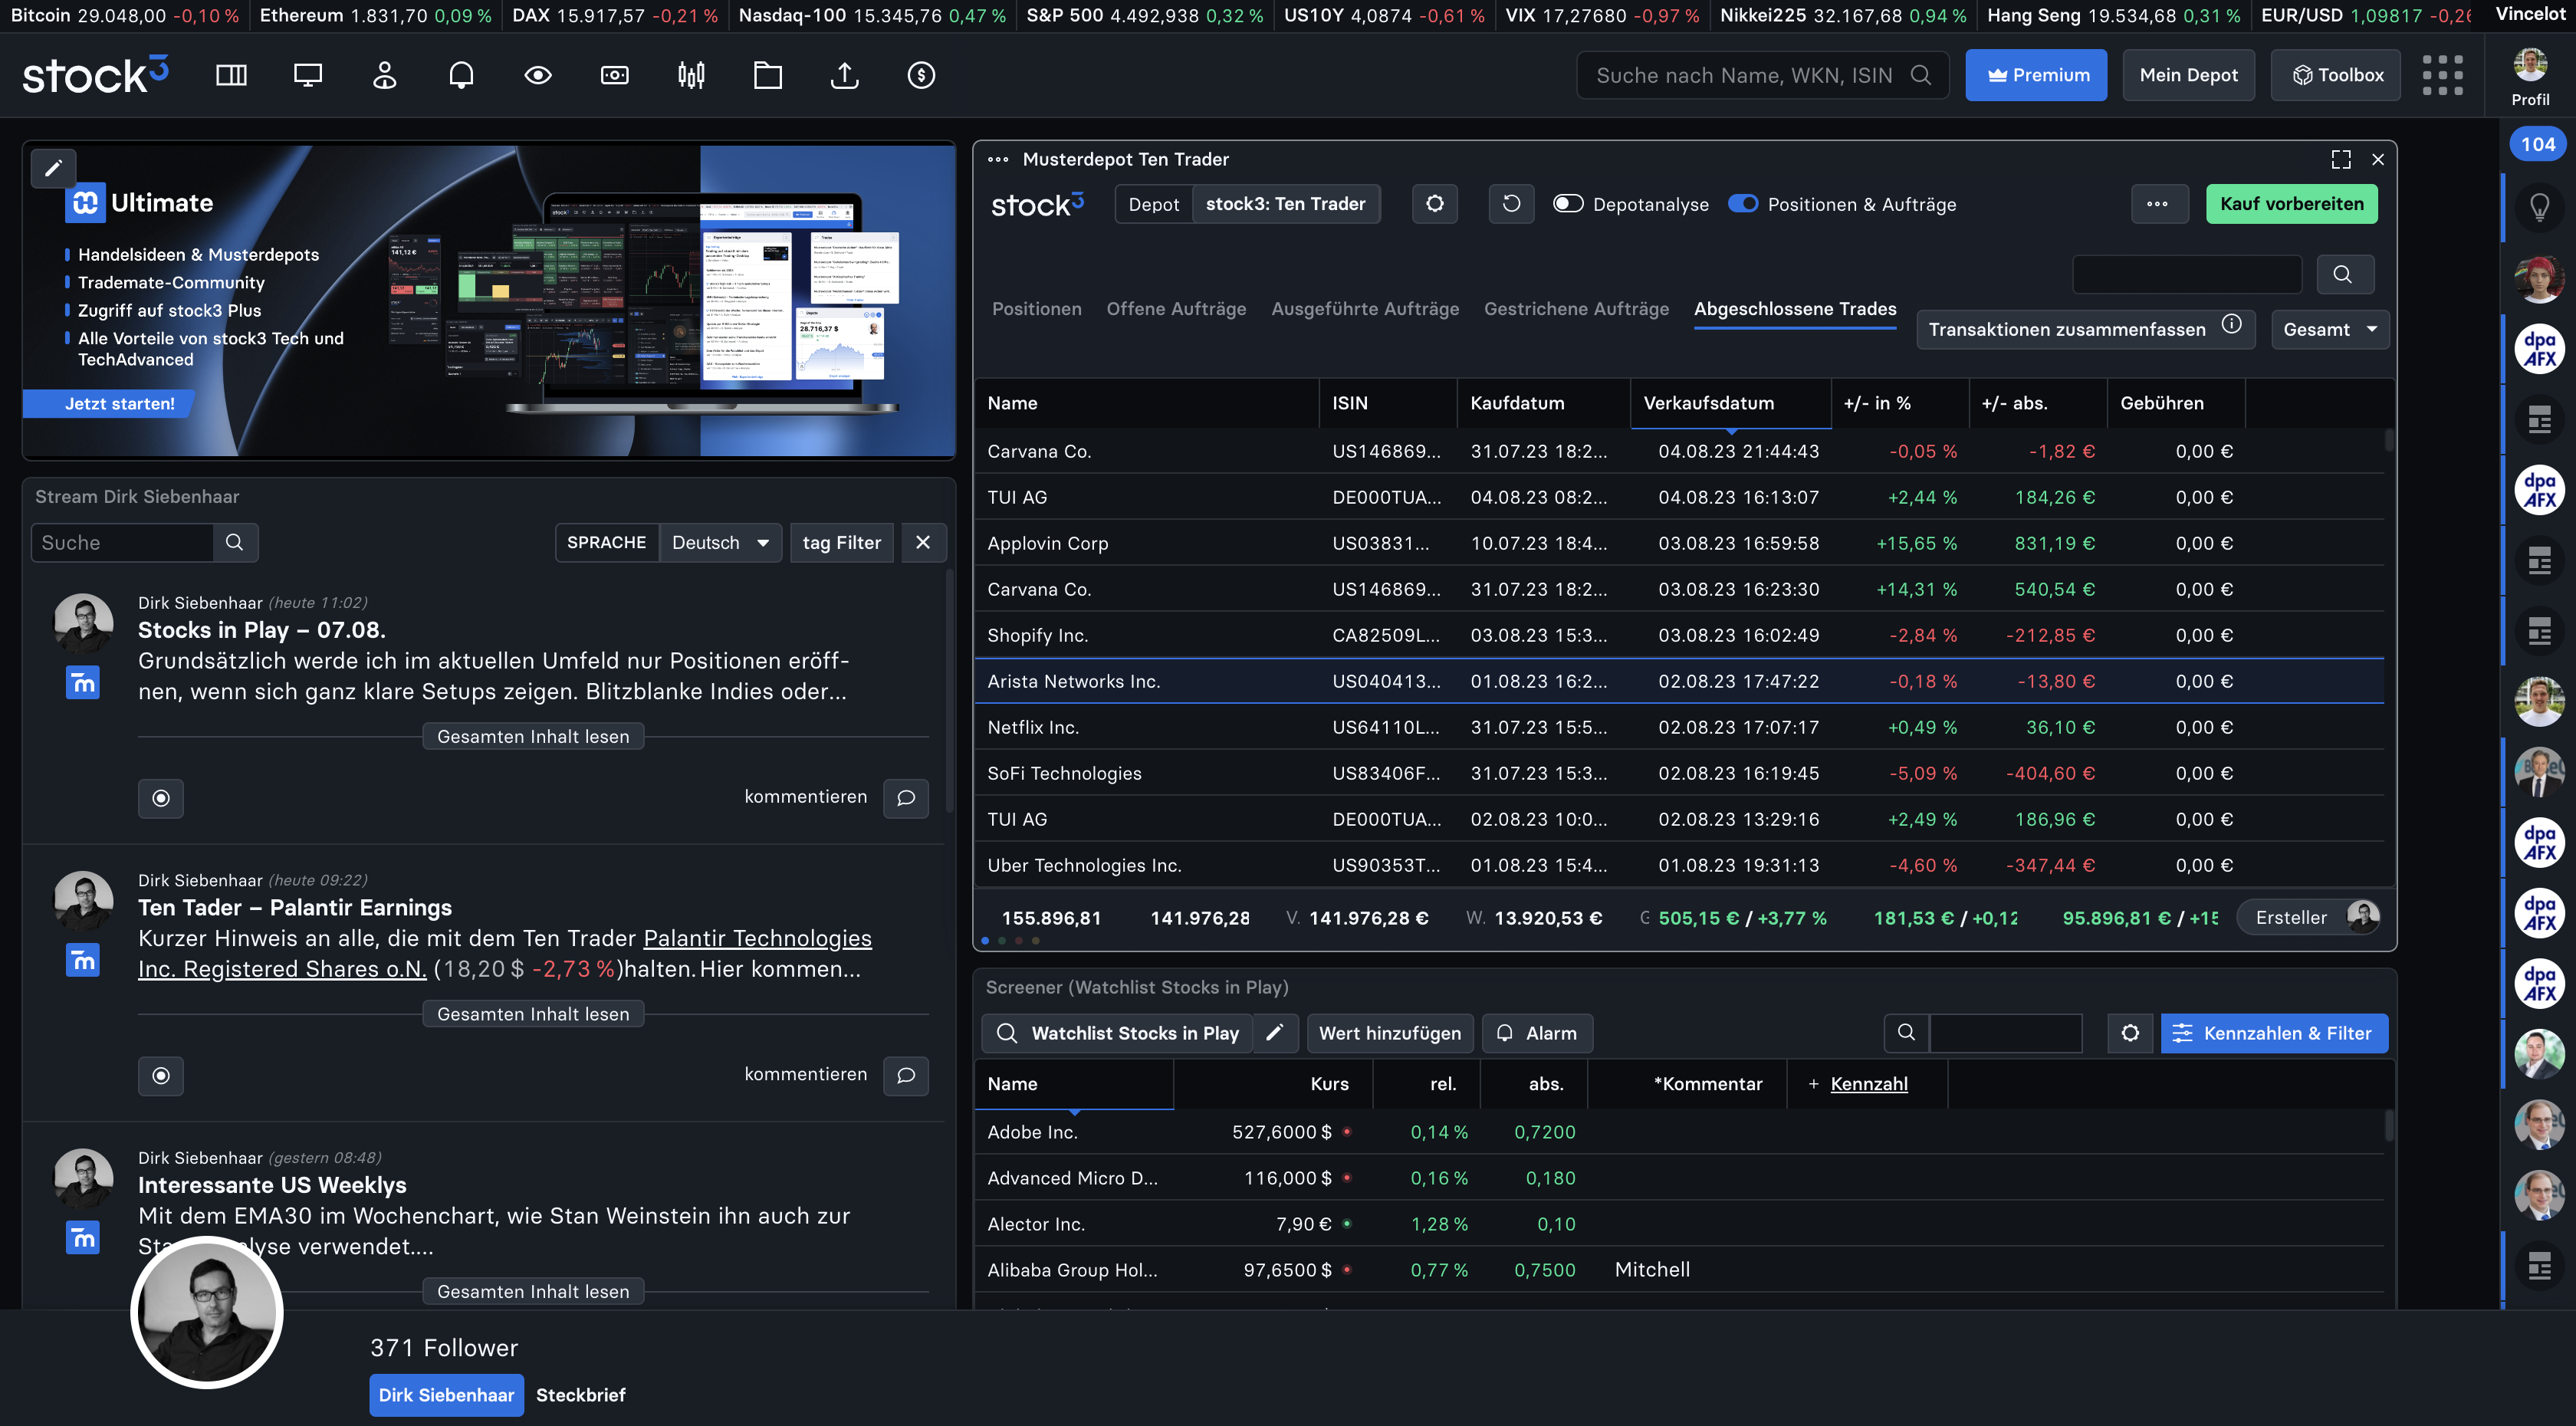Click the lightbulb icon in right sidebar
Image resolution: width=2576 pixels, height=1426 pixels.
pos(2539,207)
